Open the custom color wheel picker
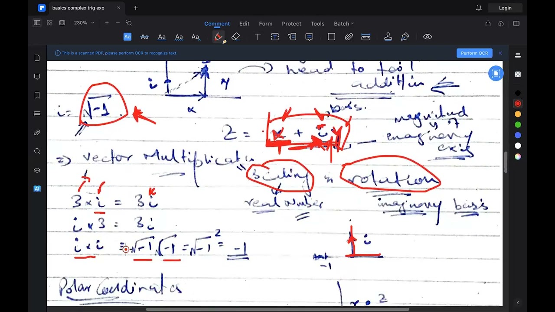 [x=518, y=156]
